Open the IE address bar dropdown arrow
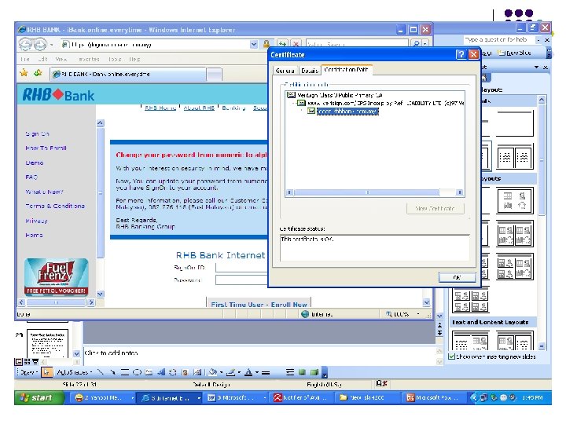This screenshot has height=424, width=566. click(x=254, y=44)
